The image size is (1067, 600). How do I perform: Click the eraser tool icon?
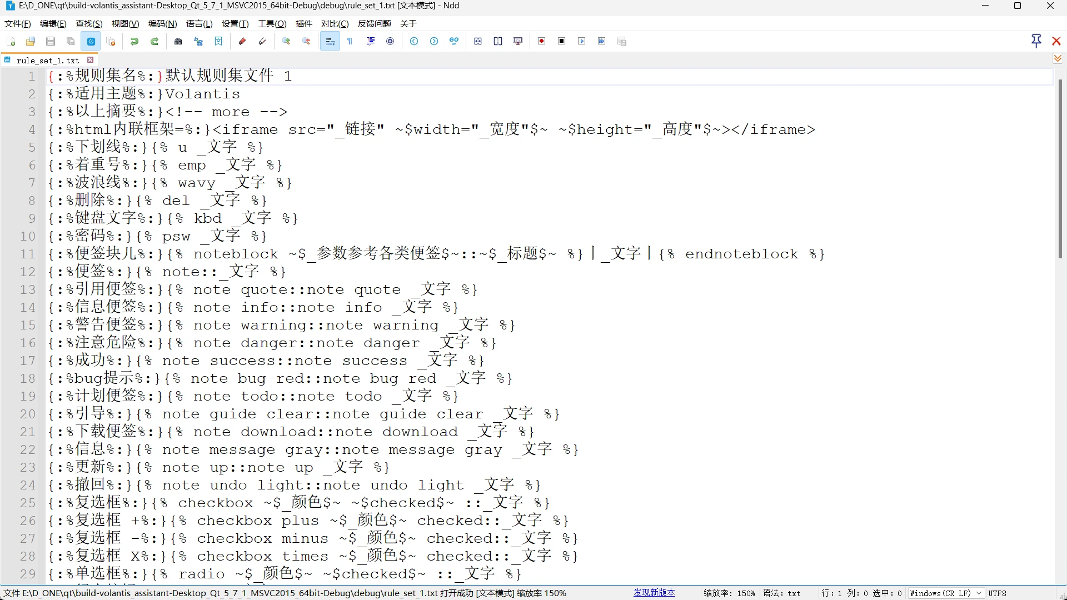(262, 41)
